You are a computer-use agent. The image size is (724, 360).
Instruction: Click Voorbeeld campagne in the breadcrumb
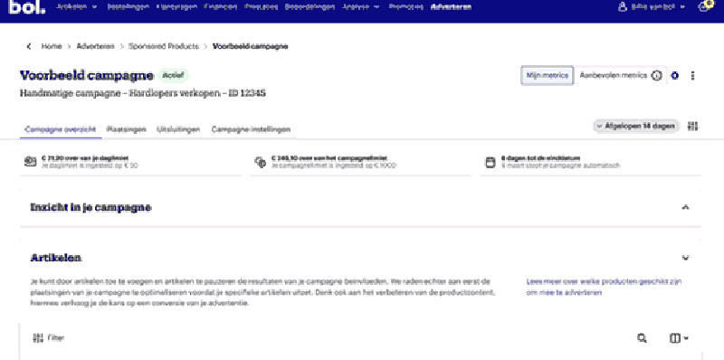(x=251, y=46)
